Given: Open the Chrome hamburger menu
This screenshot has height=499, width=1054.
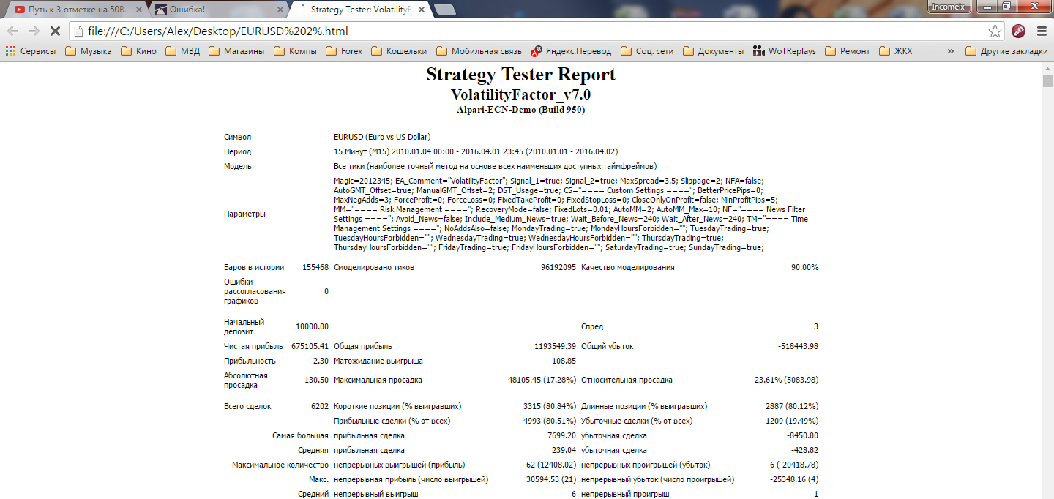Looking at the screenshot, I should click(x=1042, y=31).
